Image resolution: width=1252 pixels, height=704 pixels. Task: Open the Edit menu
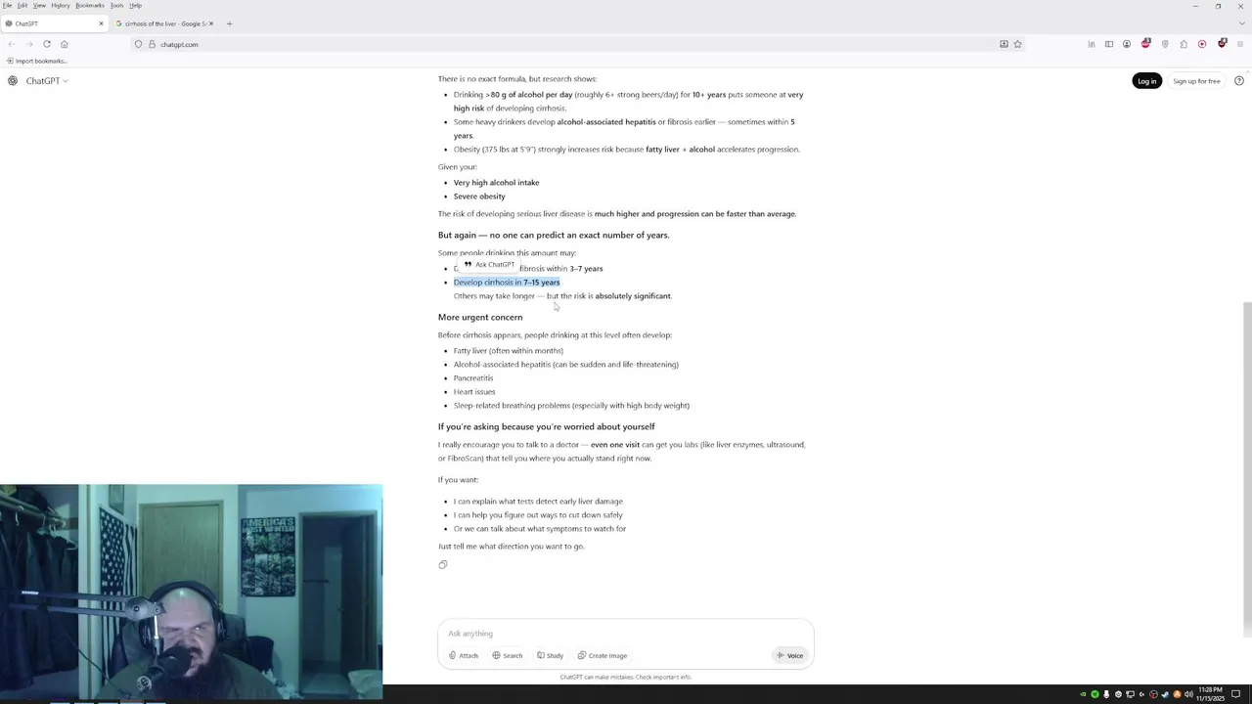tap(22, 5)
